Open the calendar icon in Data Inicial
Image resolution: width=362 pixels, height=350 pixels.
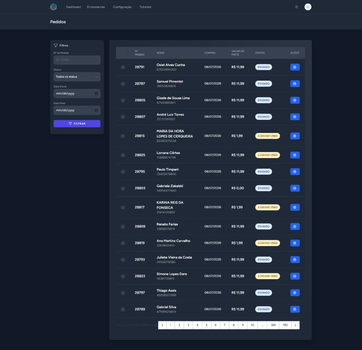(x=96, y=93)
